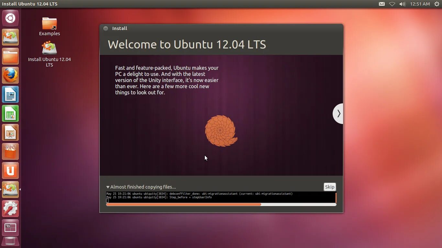Image resolution: width=442 pixels, height=248 pixels.
Task: Select Install Ubuntu 12.04 LTS desktop icon
Action: tap(50, 54)
